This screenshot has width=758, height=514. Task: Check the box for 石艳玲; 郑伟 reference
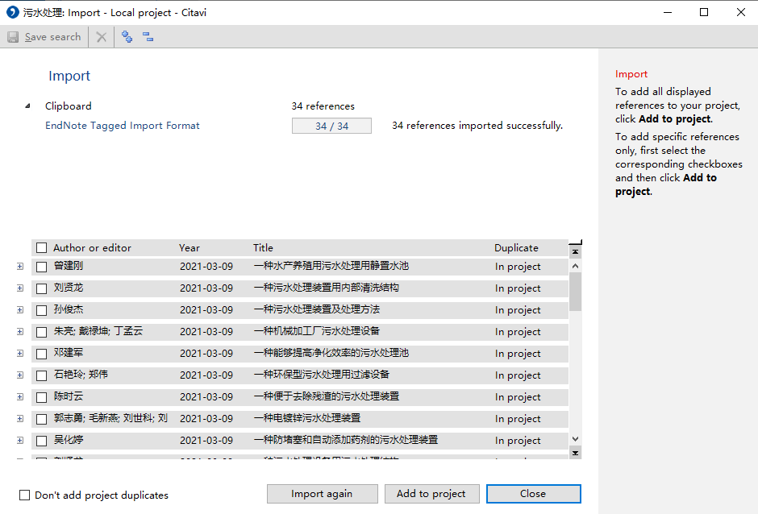pos(42,375)
